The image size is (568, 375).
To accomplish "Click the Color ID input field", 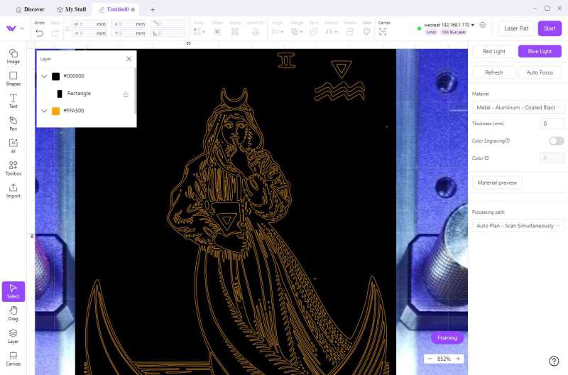I will [x=552, y=158].
